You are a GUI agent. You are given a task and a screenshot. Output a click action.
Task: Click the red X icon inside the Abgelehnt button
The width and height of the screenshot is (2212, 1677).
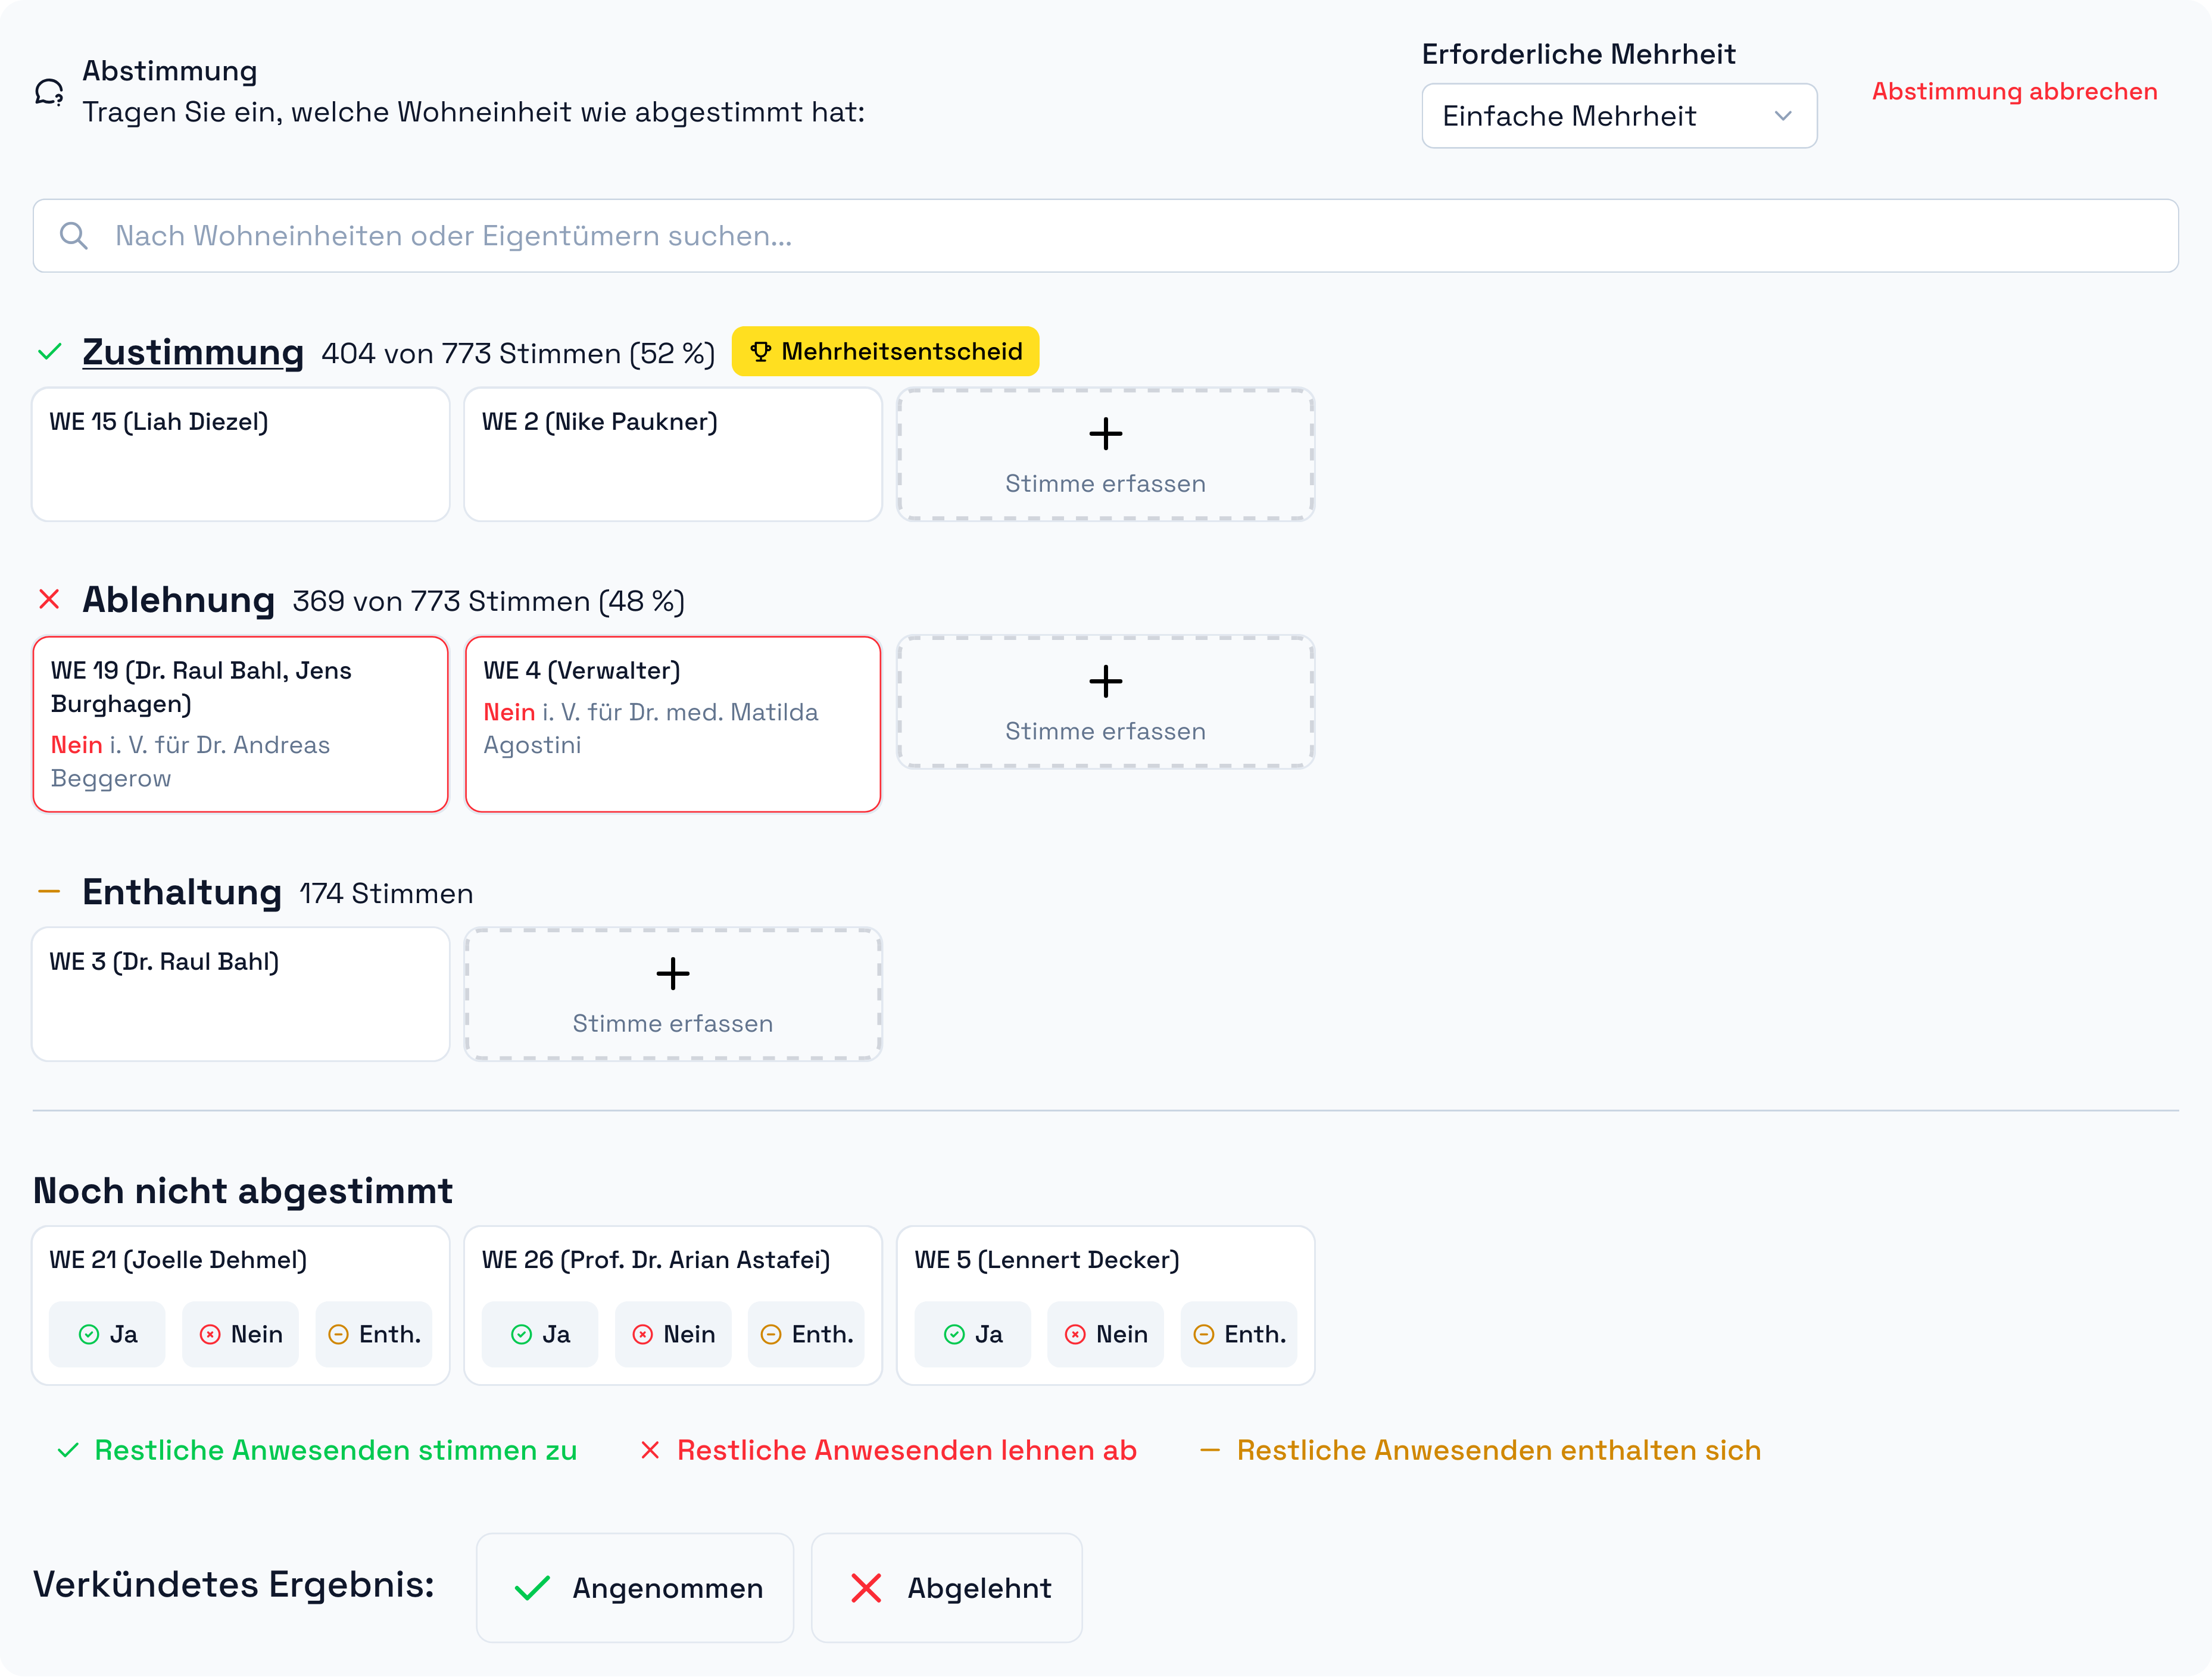(866, 1588)
